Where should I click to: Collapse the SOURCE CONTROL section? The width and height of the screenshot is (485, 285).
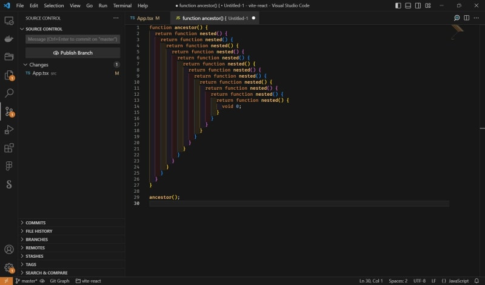coord(44,29)
